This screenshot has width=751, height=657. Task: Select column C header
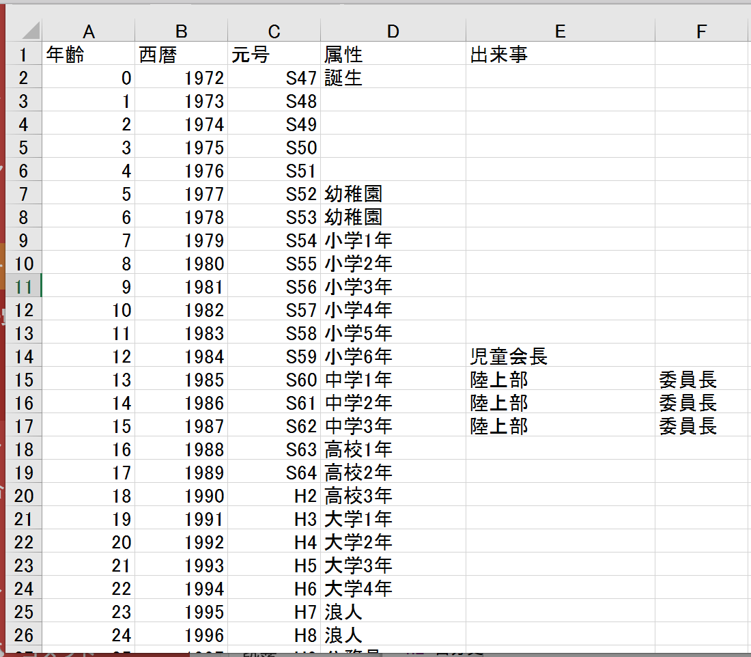(274, 31)
